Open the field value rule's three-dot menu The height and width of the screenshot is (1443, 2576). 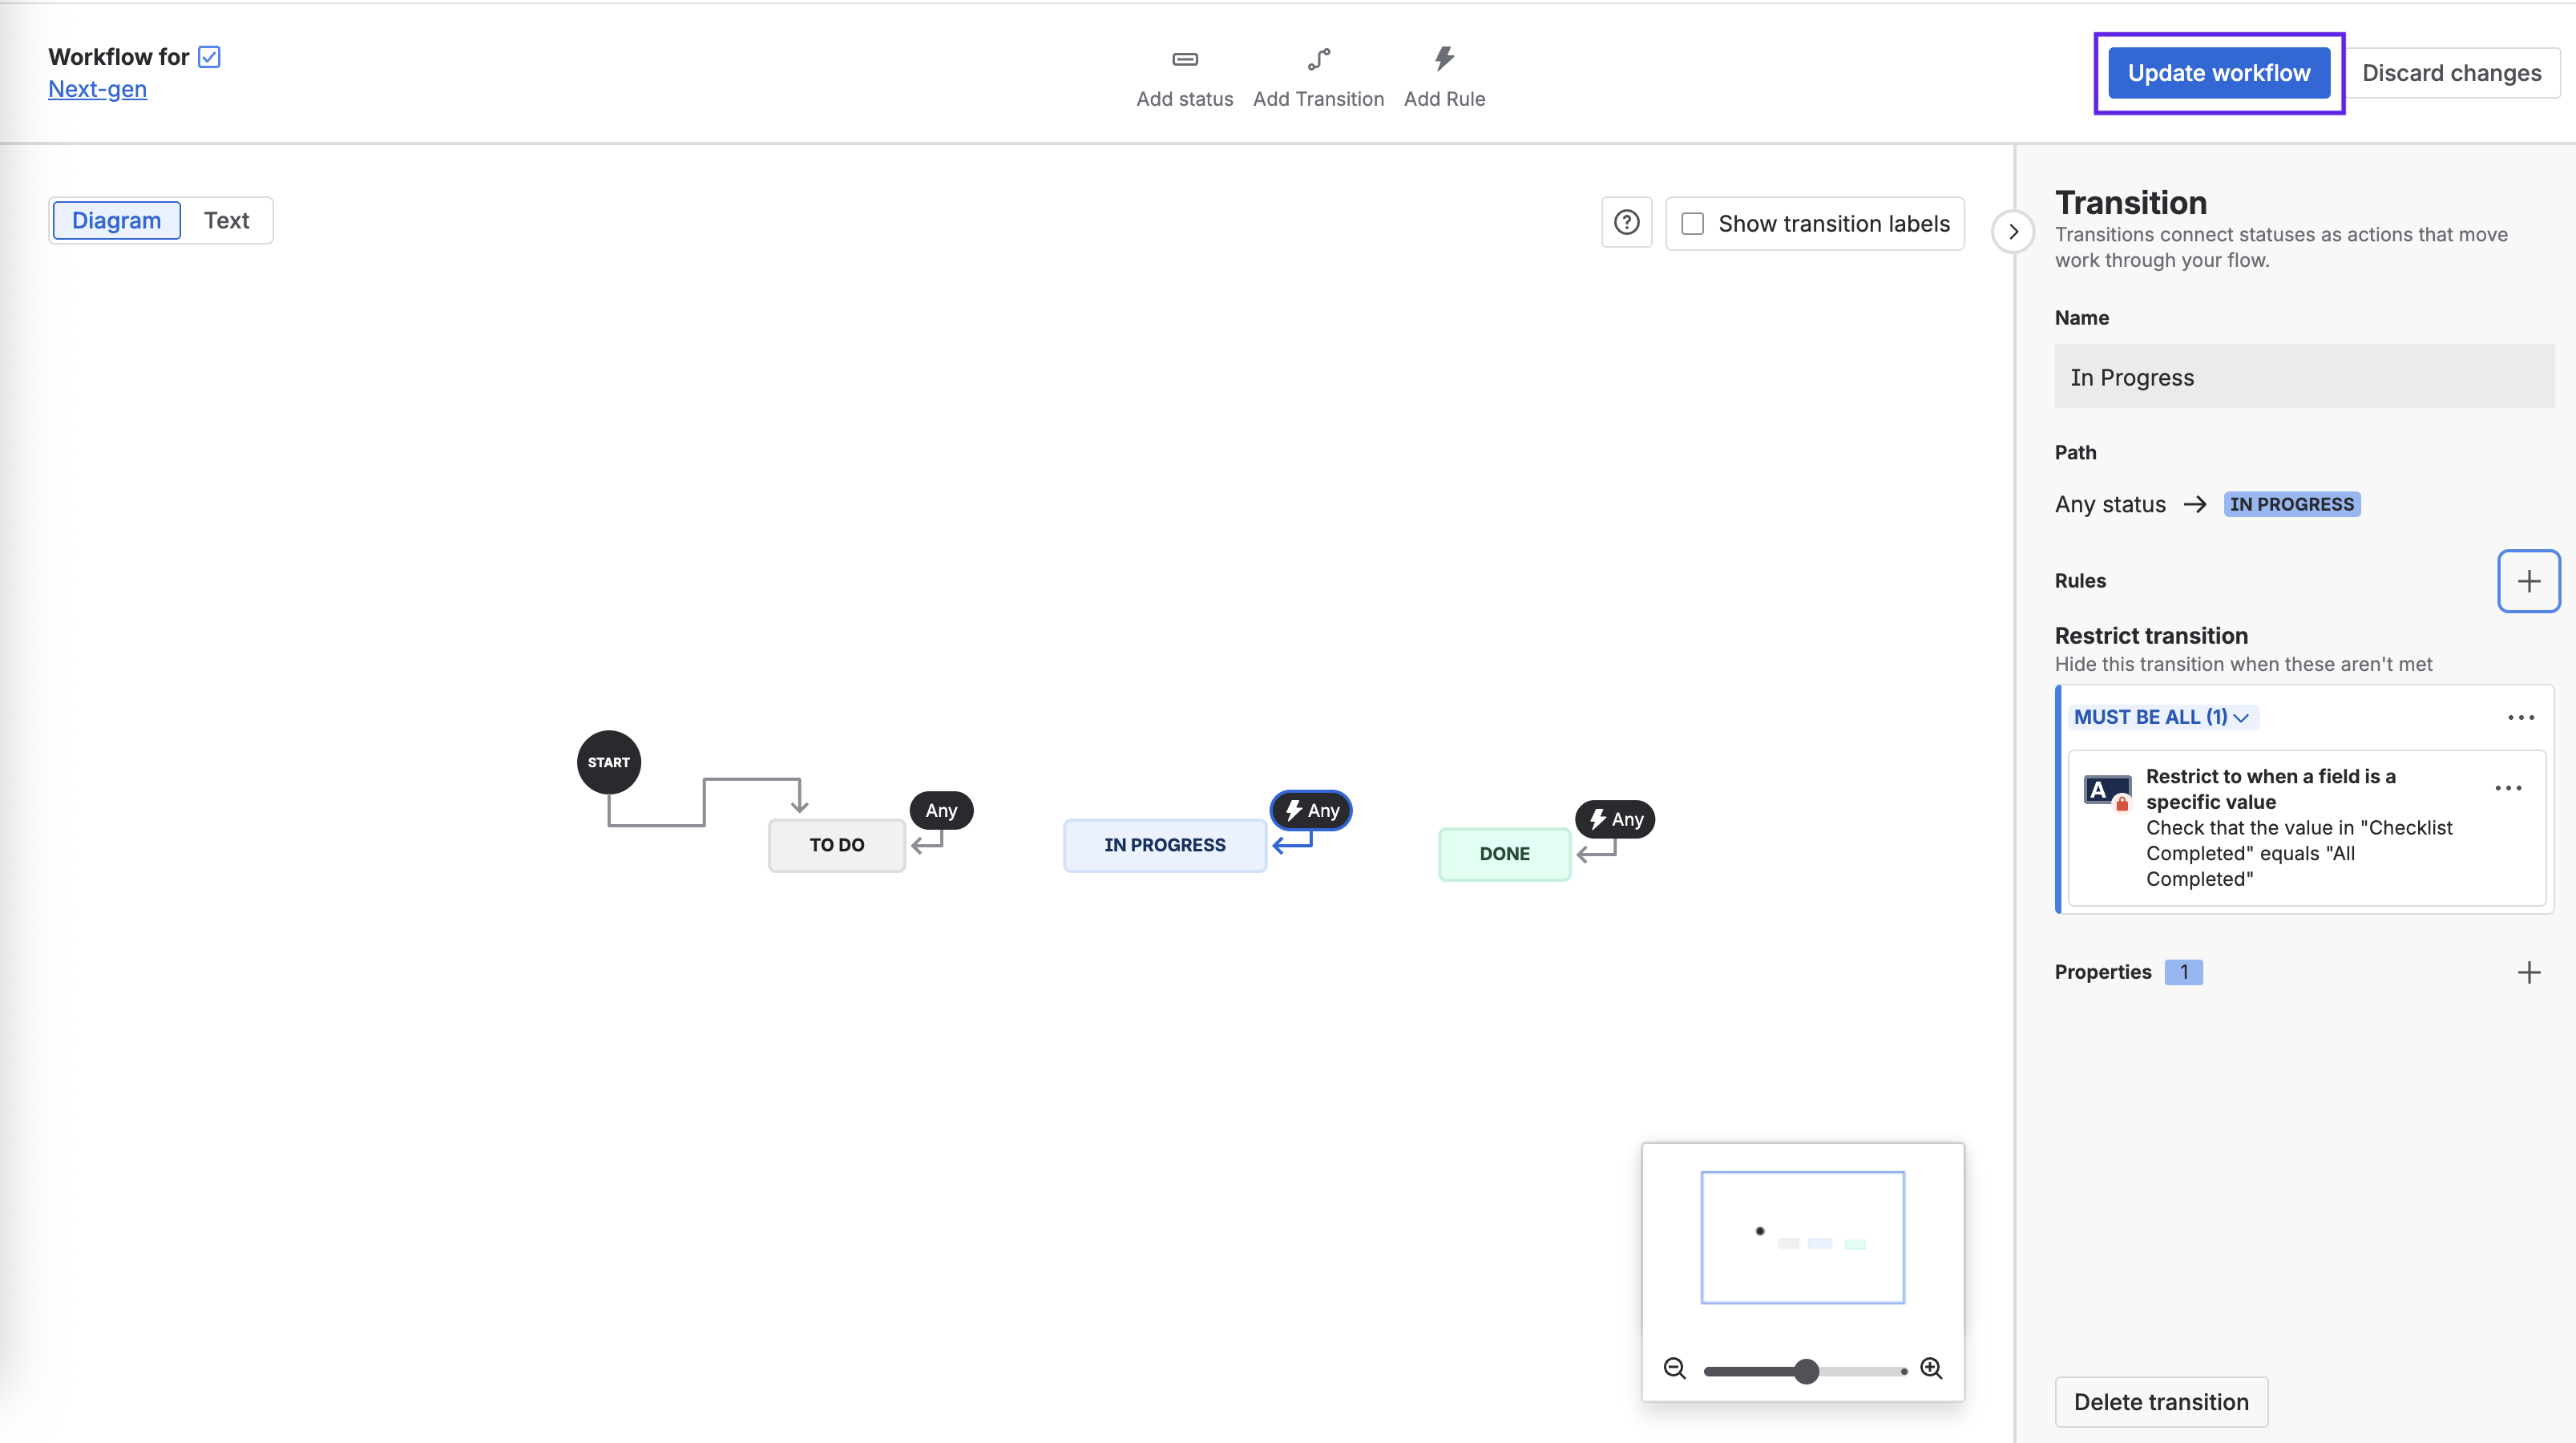tap(2507, 788)
